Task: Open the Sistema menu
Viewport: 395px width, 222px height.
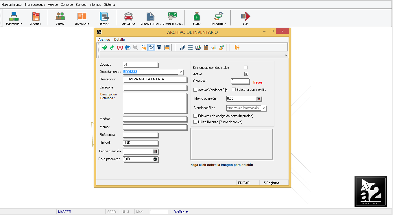Action: [x=110, y=5]
